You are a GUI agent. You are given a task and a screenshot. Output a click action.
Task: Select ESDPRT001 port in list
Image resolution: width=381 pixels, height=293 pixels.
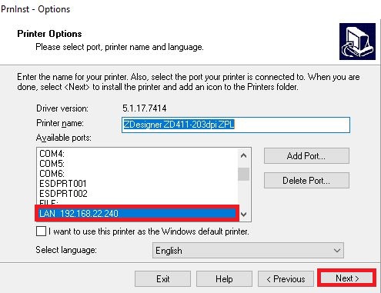tap(138, 184)
